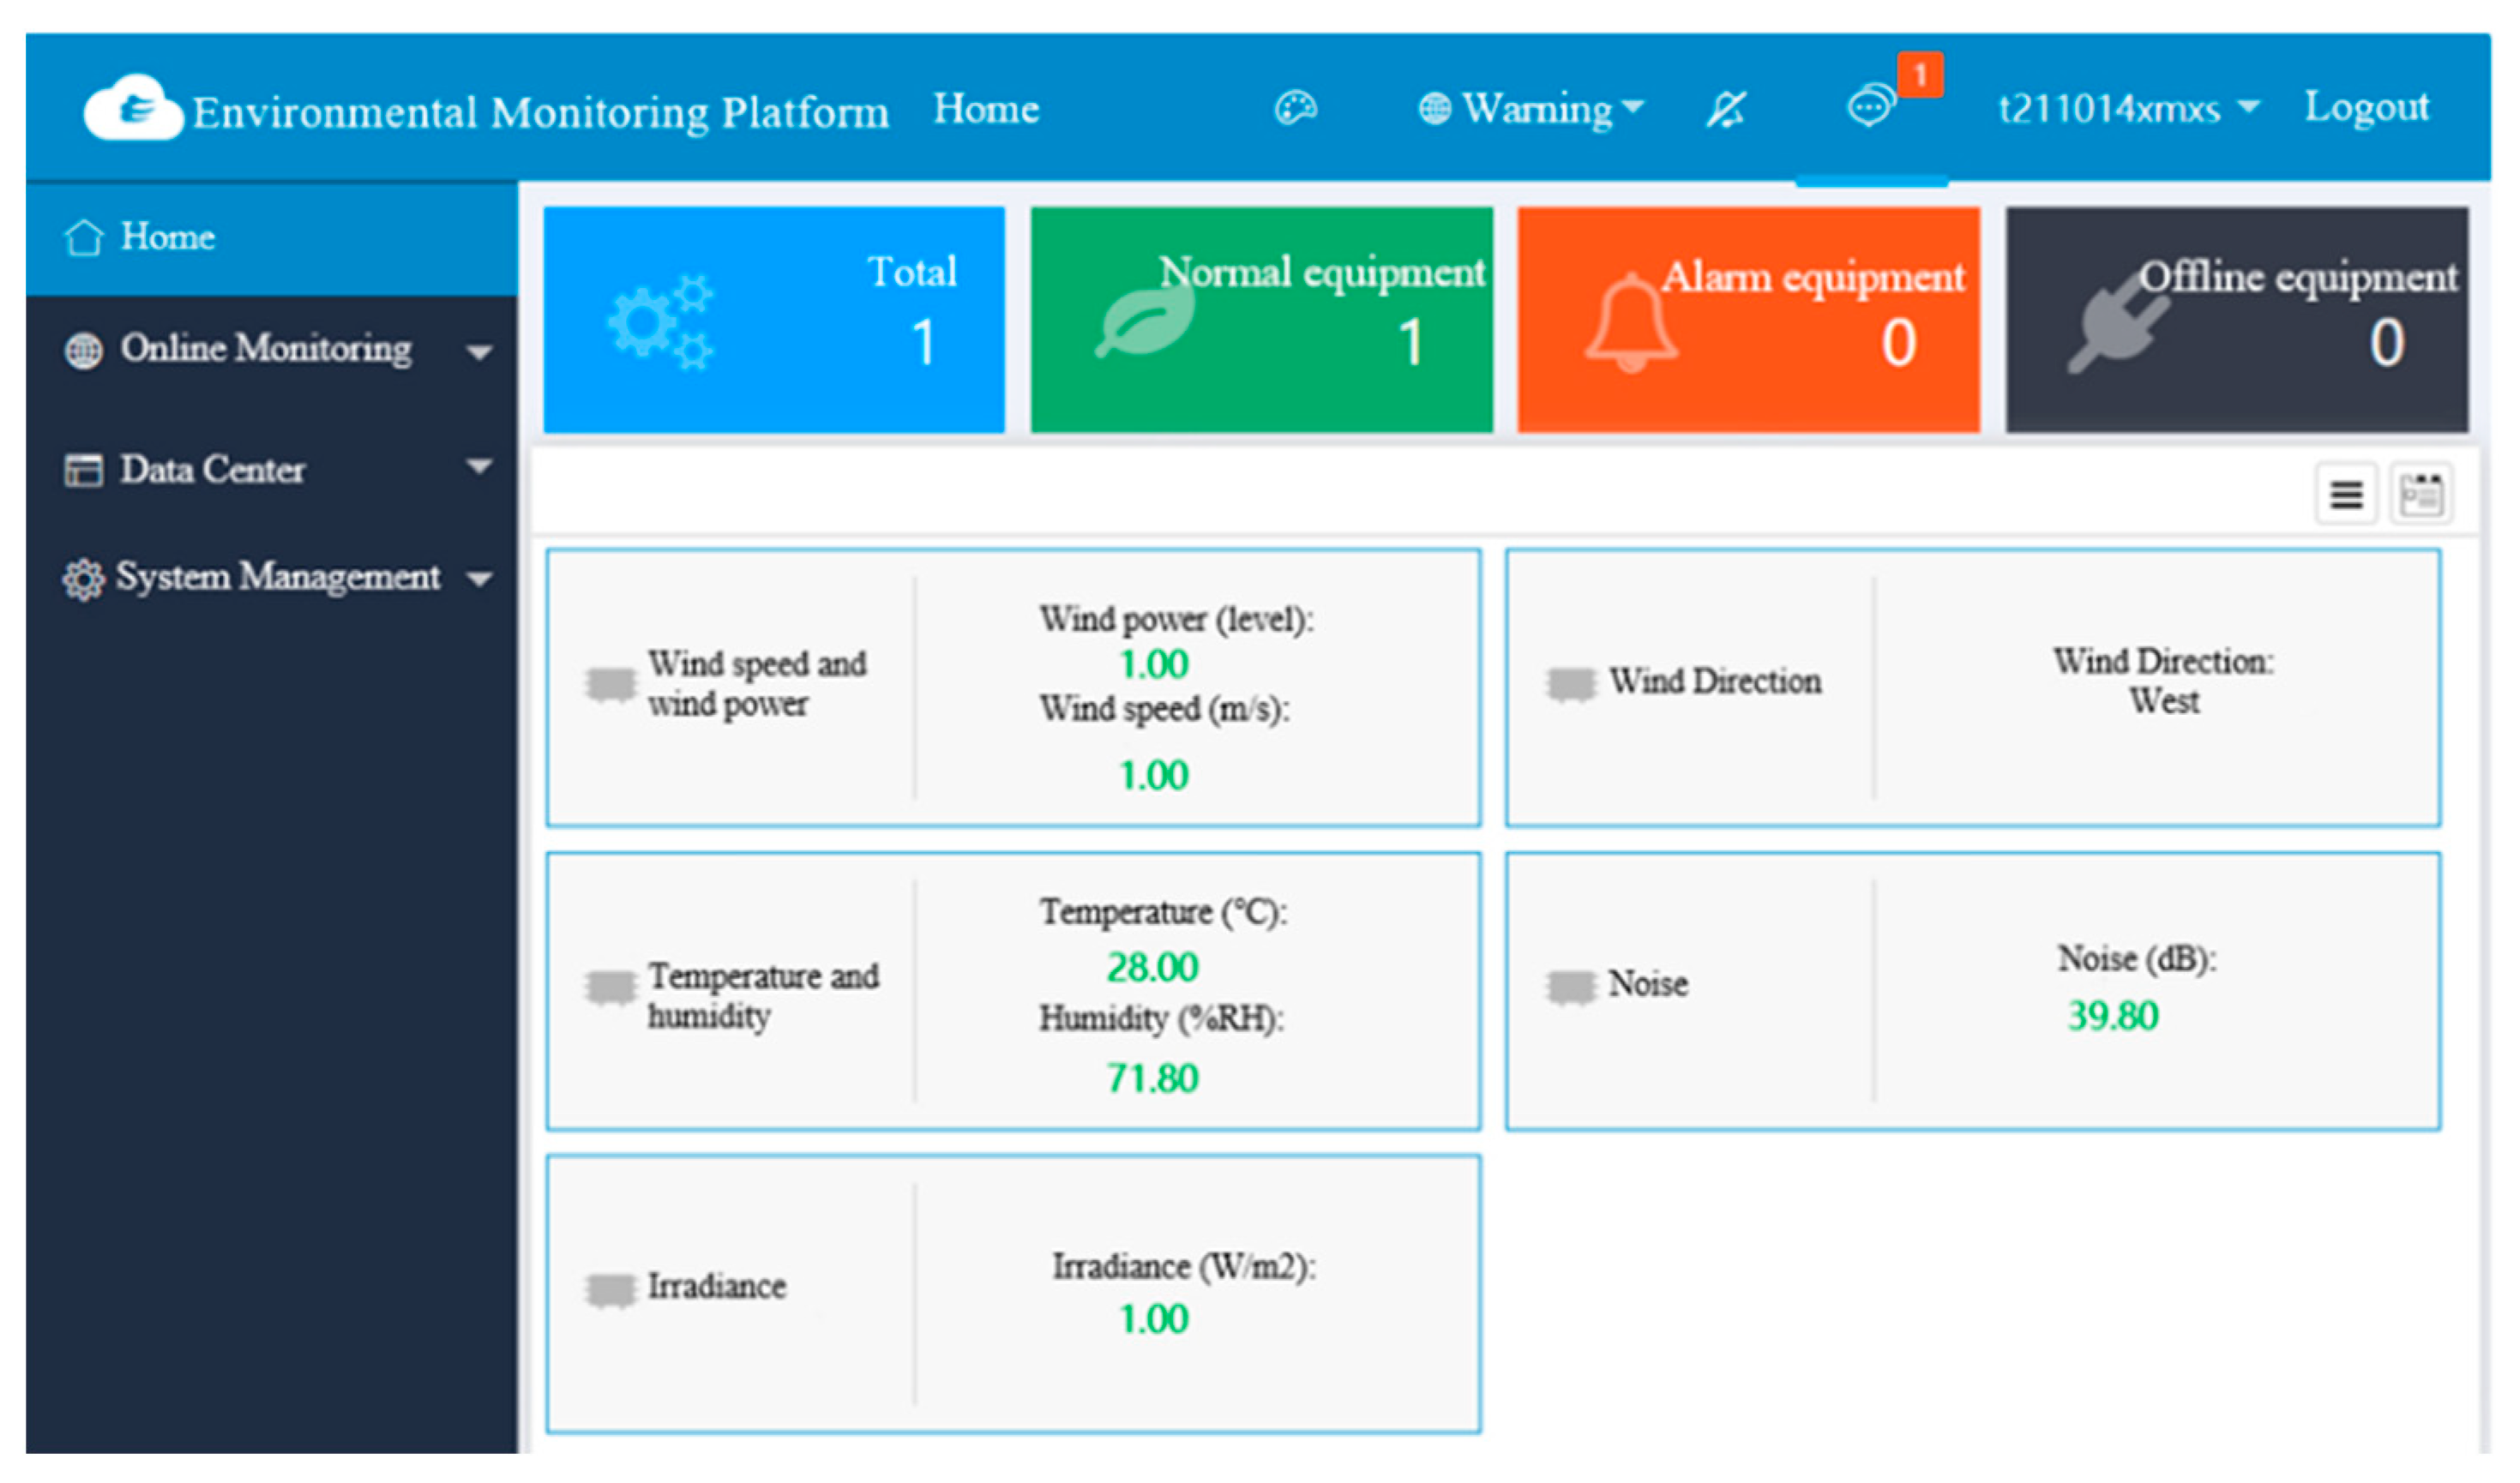Switch to list view icon
The height and width of the screenshot is (1483, 2520).
[2345, 494]
